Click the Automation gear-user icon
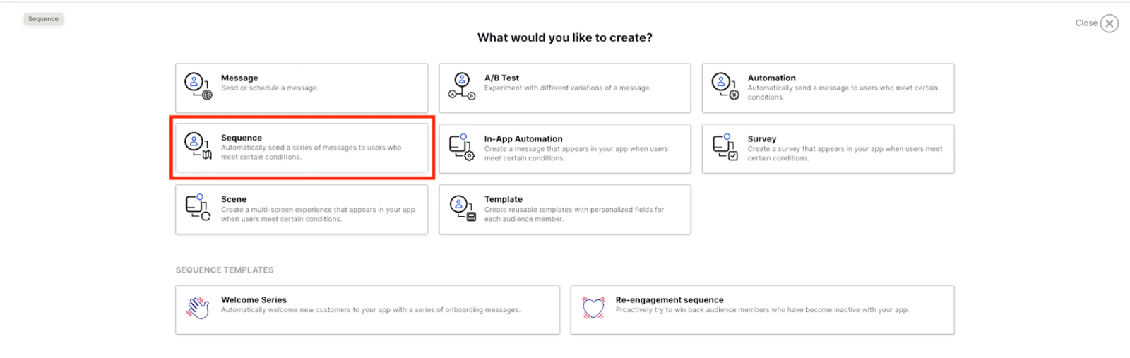Viewport: 1130px width, 358px height. 725,86
